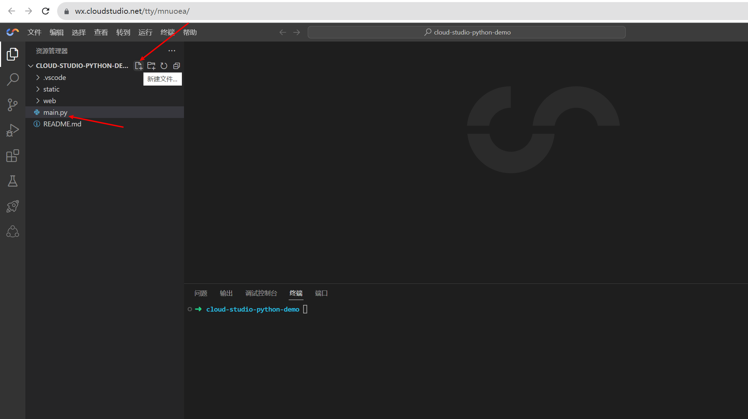748x419 pixels.
Task: Open explorer more actions ellipsis menu
Action: point(172,51)
